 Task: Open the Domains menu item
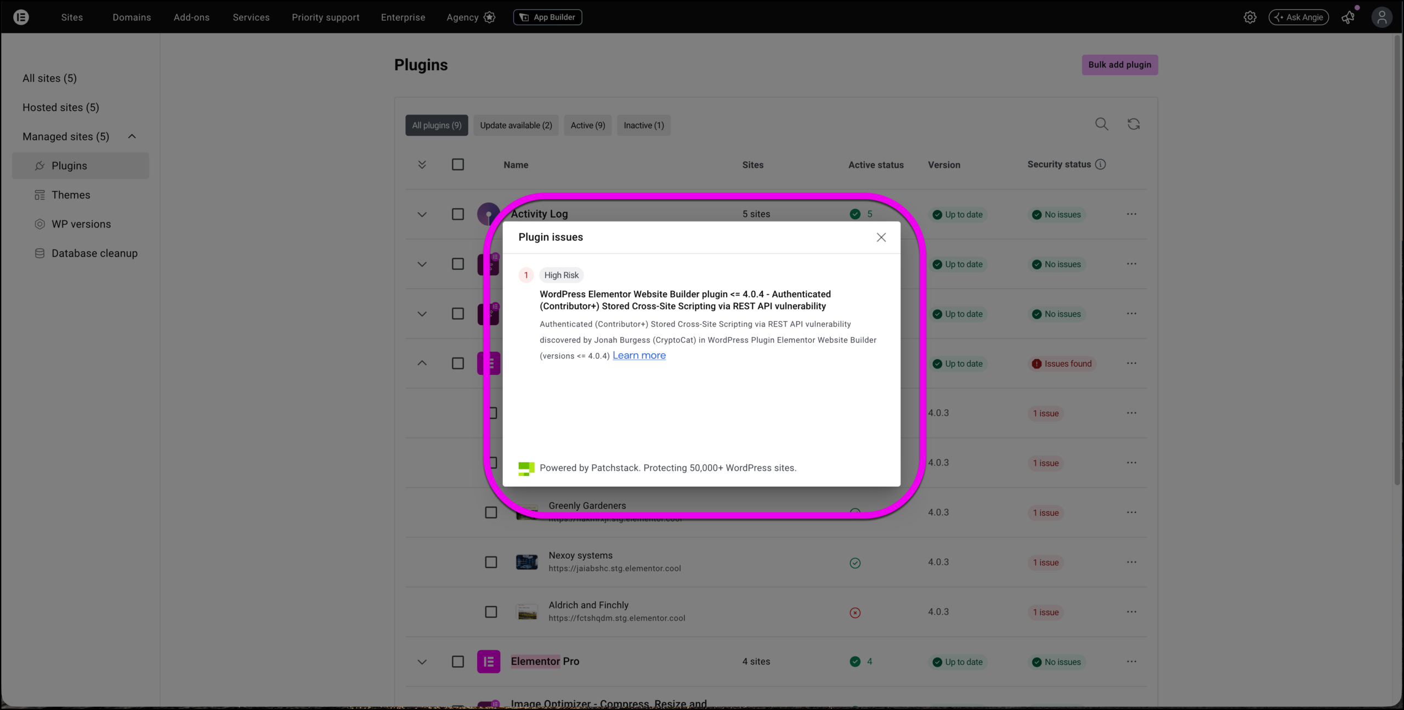click(132, 17)
